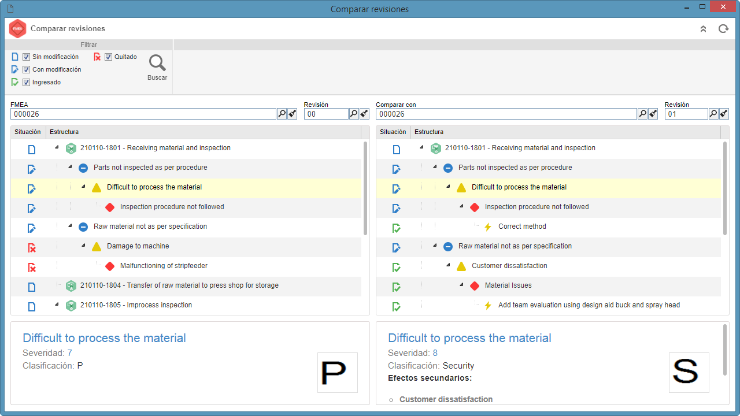Click the refresh icon at top right

(723, 29)
